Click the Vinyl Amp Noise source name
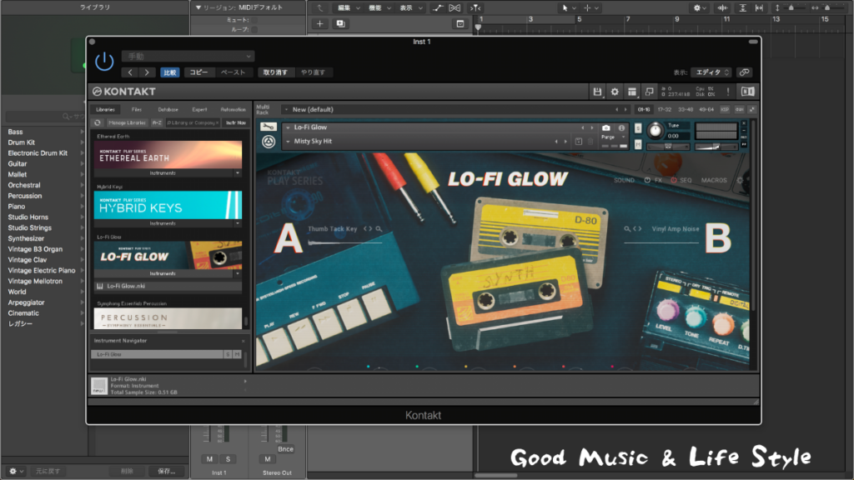Viewport: 854px width, 480px height. click(676, 229)
